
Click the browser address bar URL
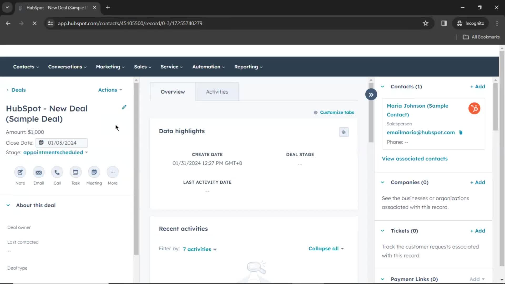click(130, 23)
